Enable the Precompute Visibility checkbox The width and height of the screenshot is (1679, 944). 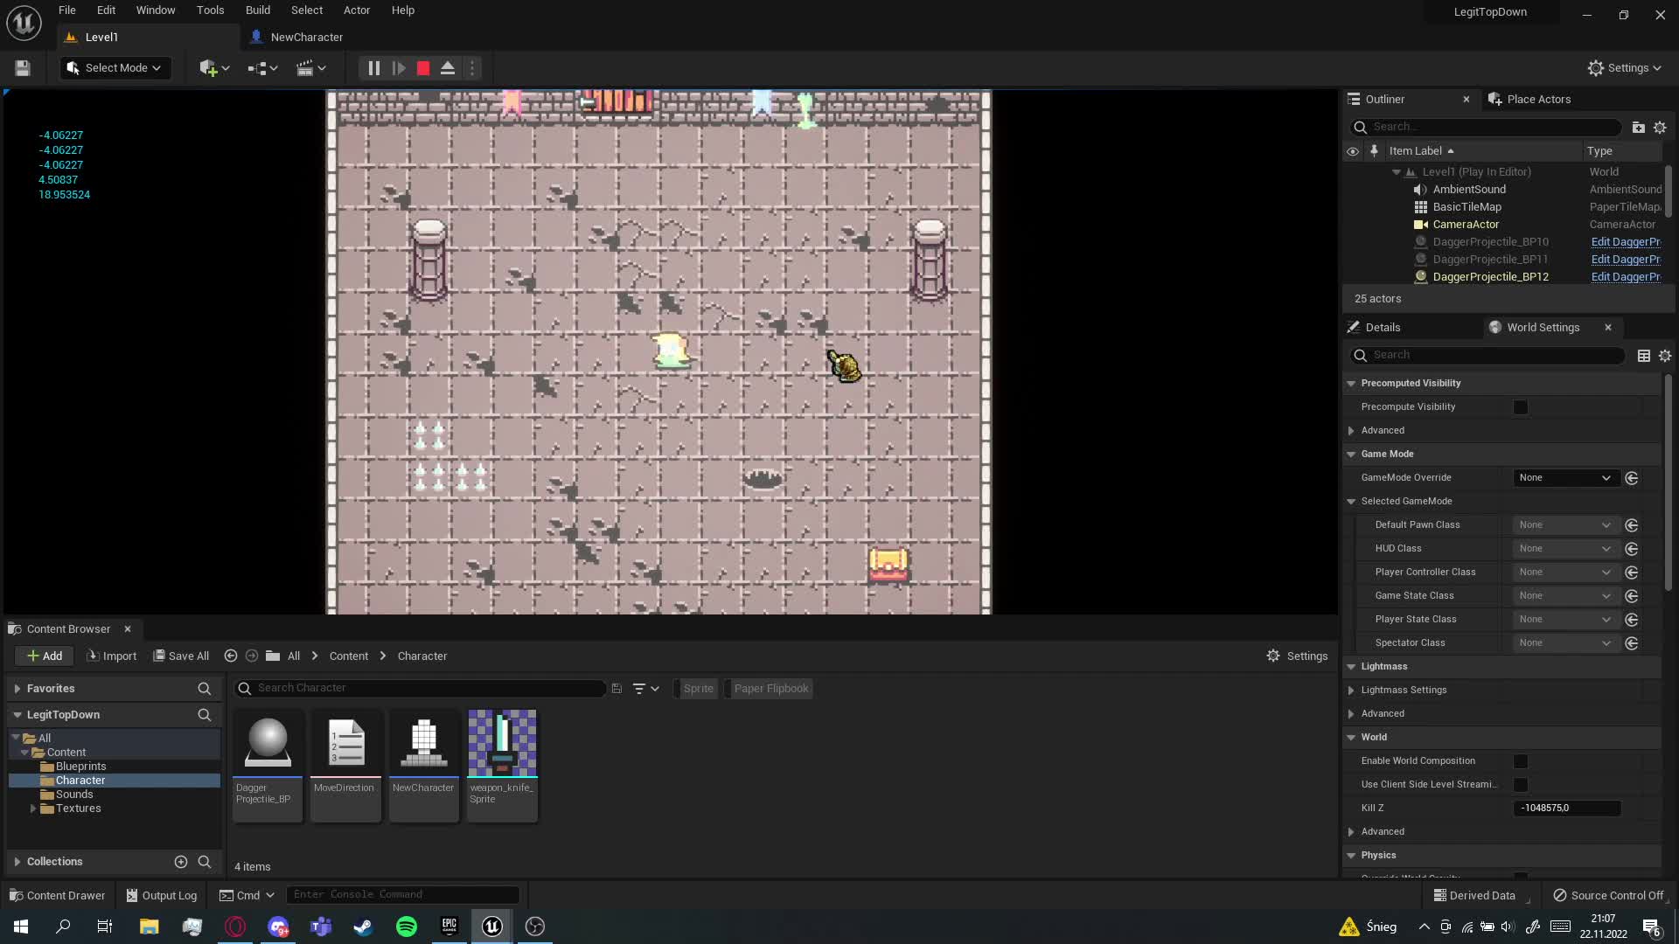click(1521, 407)
